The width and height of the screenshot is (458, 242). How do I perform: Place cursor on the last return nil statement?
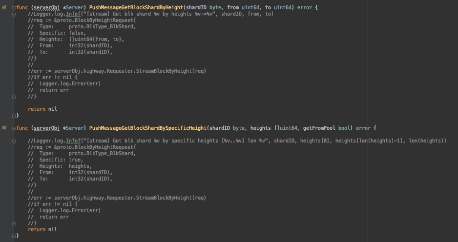(x=42, y=229)
